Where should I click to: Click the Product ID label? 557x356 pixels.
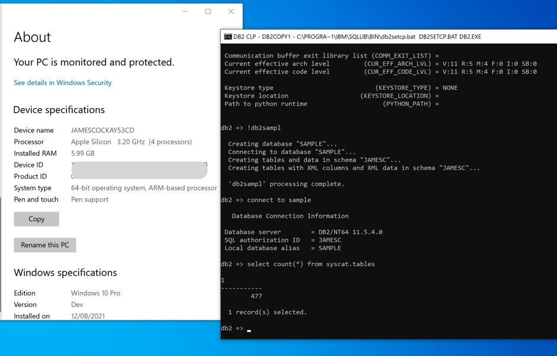30,176
